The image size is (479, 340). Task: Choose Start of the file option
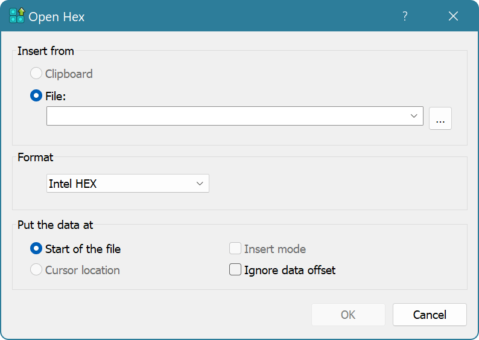pyautogui.click(x=37, y=249)
